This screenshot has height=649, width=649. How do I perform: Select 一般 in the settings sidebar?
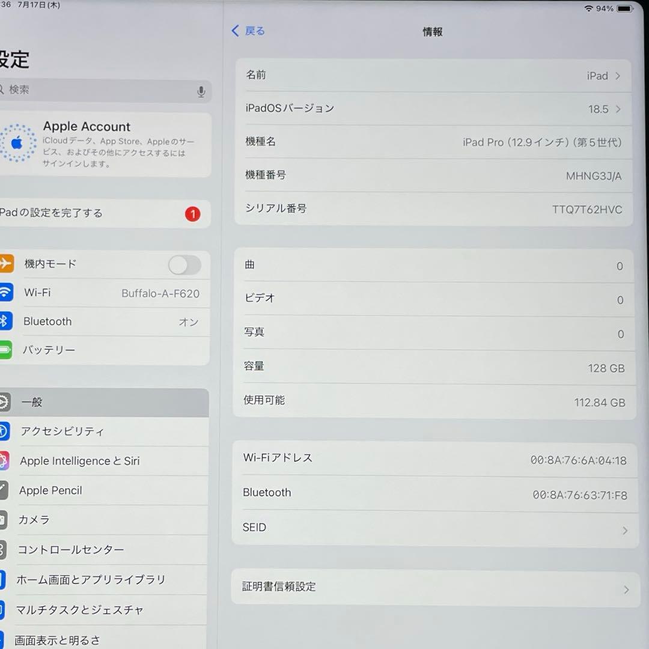[32, 402]
